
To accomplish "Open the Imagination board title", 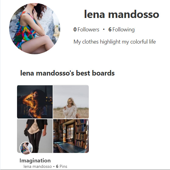I will (x=35, y=161).
